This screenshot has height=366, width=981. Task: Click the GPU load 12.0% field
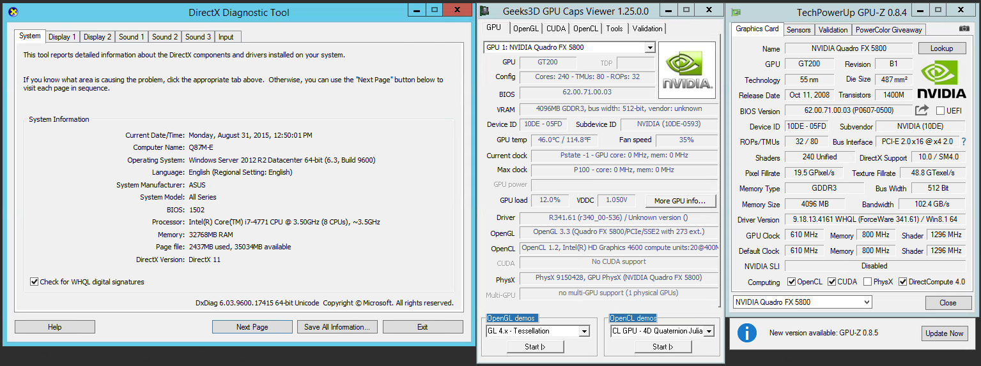pyautogui.click(x=550, y=200)
